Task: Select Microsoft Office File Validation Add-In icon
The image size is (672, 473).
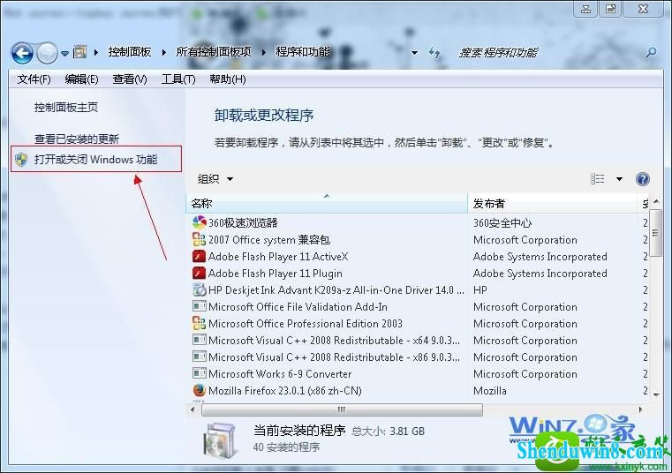Action: 199,306
